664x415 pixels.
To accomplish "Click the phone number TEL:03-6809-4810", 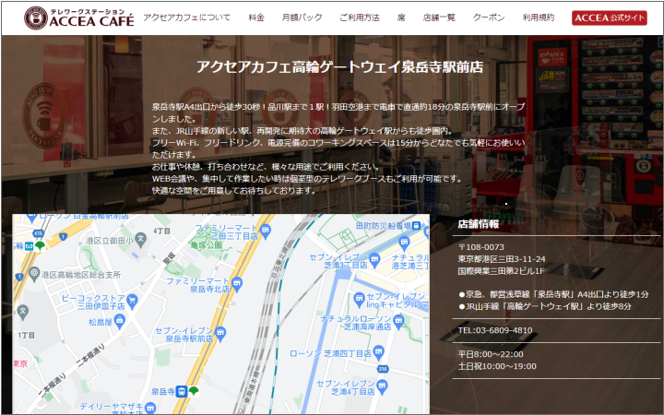I will pyautogui.click(x=495, y=330).
